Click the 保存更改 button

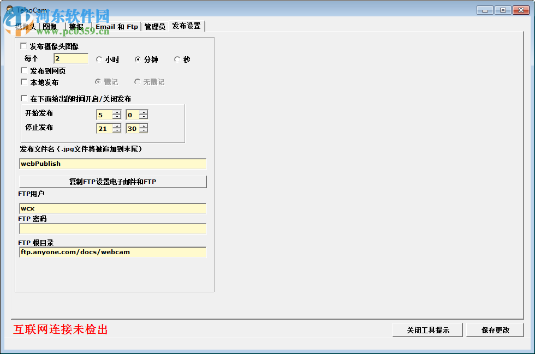pos(495,330)
